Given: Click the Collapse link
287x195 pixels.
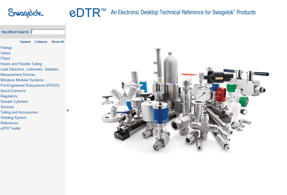Looking at the screenshot, I should (41, 42).
